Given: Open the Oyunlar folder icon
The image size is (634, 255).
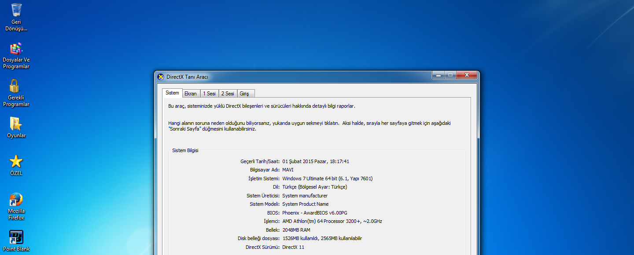Looking at the screenshot, I should click(x=16, y=124).
